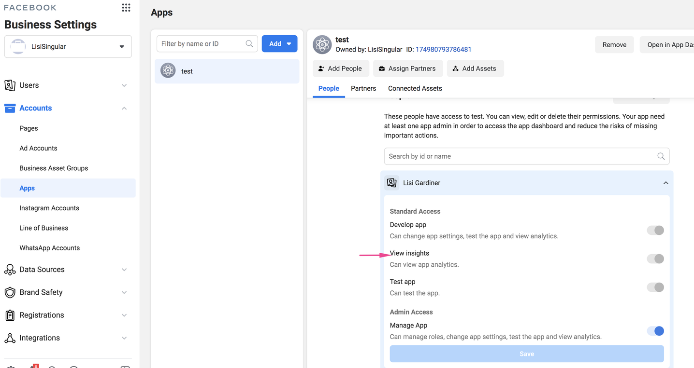Select the Apps sidebar item
694x368 pixels.
coord(68,188)
